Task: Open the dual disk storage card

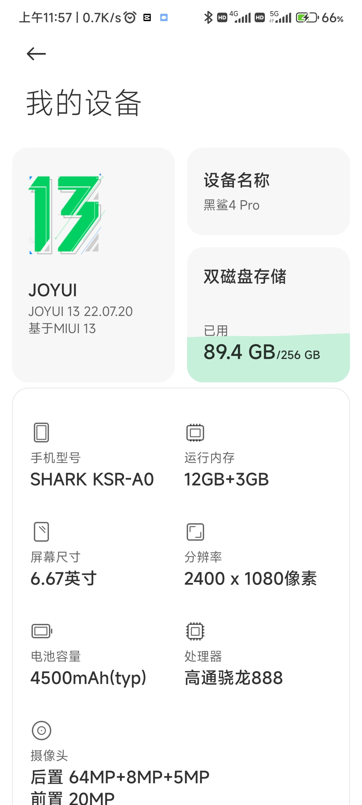Action: [268, 315]
